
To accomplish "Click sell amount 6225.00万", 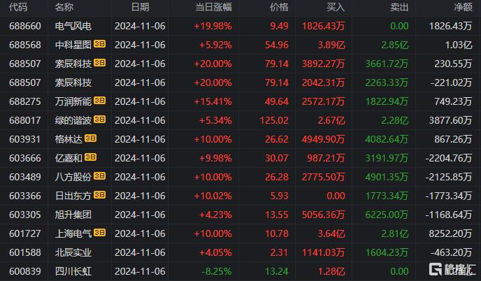I will (387, 215).
